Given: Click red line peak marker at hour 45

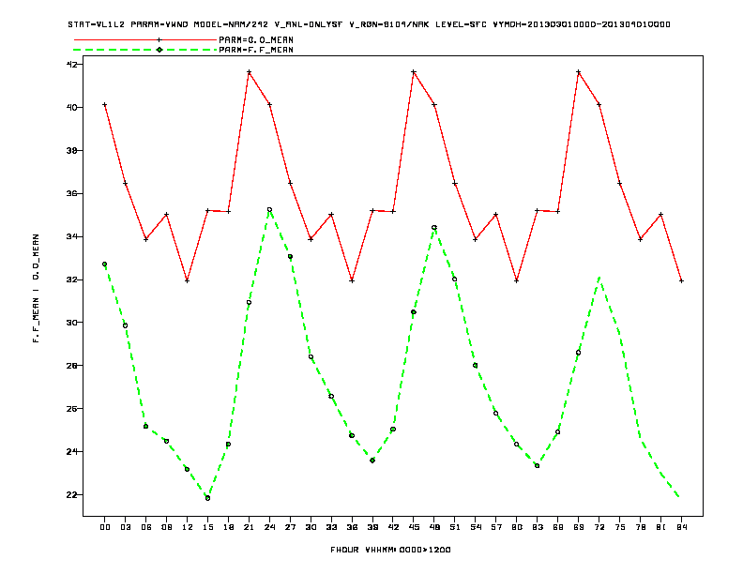Looking at the screenshot, I should click(414, 72).
